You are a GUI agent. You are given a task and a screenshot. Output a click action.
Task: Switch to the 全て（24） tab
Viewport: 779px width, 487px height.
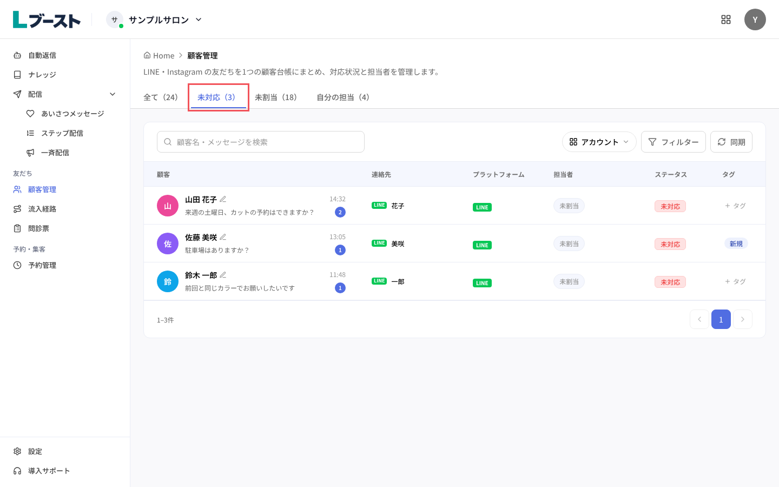tap(161, 97)
